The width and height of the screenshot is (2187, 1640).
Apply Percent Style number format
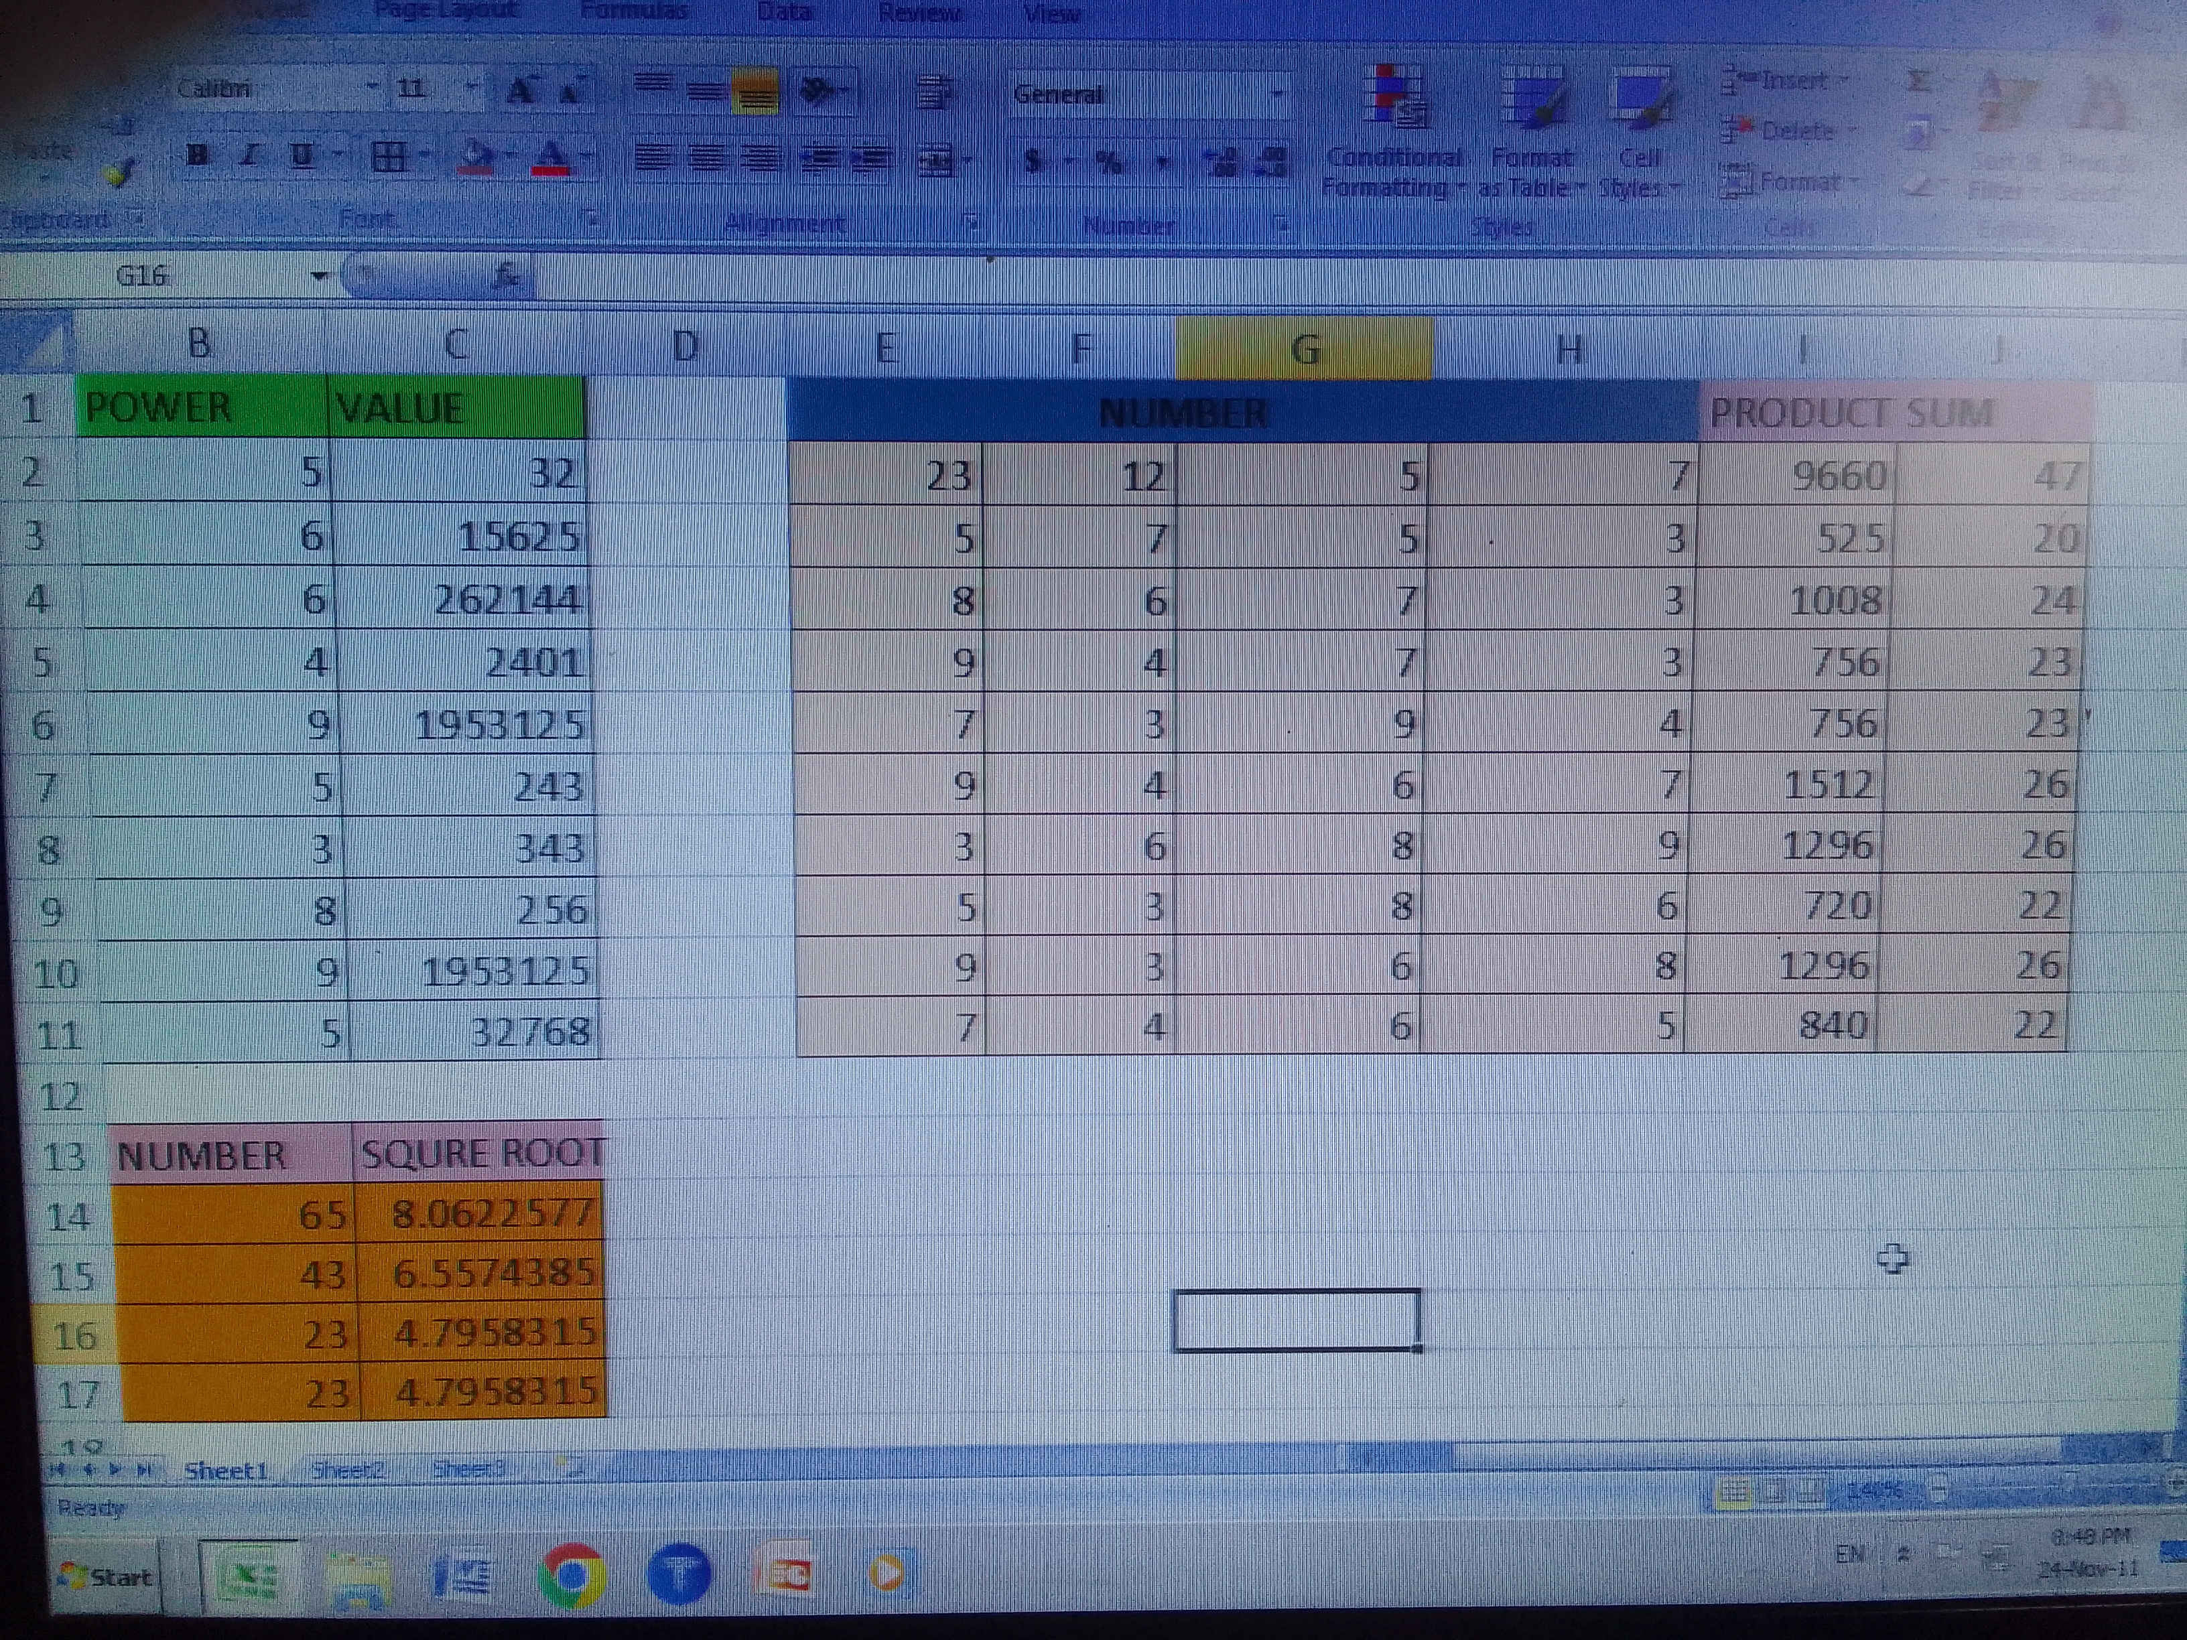[x=1110, y=162]
